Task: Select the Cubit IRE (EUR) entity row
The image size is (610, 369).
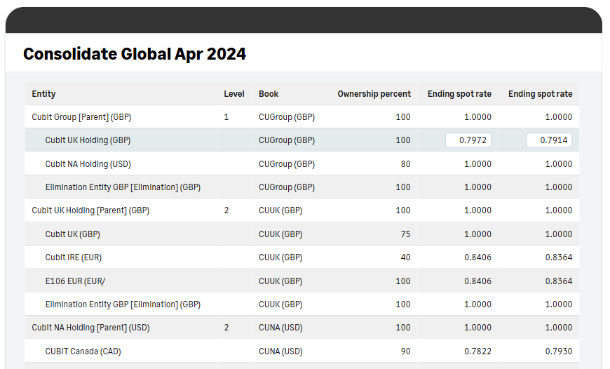Action: pos(302,257)
